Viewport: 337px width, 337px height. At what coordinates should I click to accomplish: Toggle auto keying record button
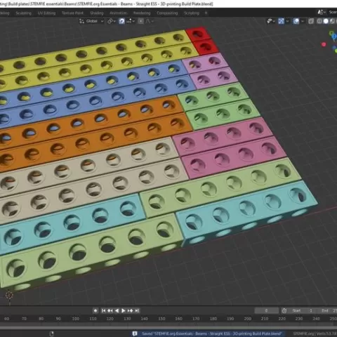[x=95, y=310]
